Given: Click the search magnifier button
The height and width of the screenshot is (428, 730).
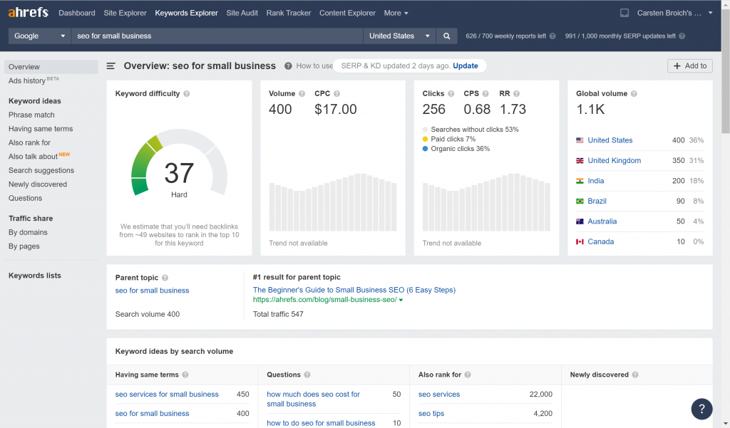Looking at the screenshot, I should [x=446, y=36].
